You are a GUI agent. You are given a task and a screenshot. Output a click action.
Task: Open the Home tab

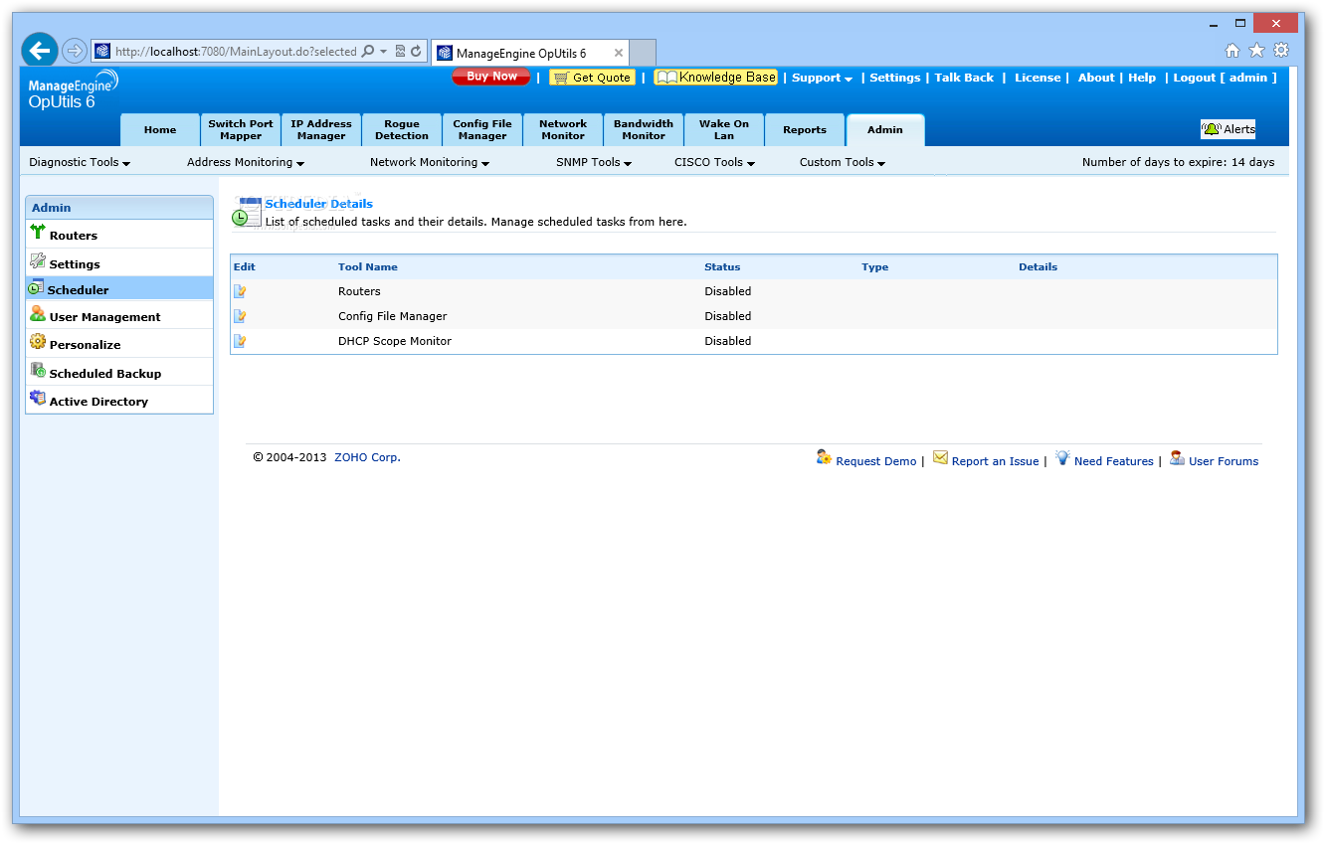160,130
